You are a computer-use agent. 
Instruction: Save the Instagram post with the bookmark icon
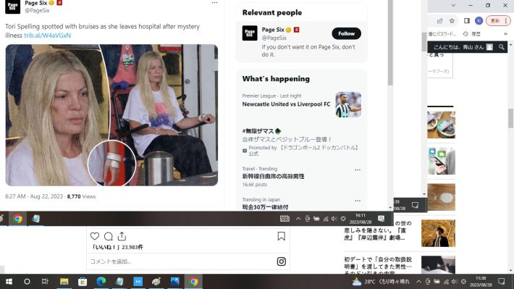282,236
